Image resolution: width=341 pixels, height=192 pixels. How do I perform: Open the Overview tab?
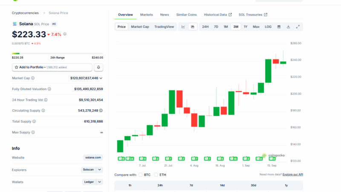[x=125, y=15]
